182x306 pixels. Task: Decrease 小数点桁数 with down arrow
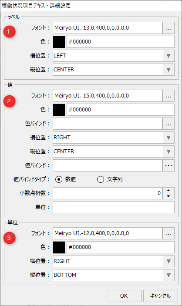[x=169, y=196]
